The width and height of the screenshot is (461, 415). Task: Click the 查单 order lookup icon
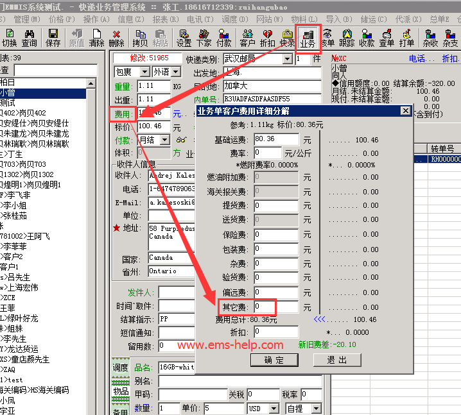[387, 38]
